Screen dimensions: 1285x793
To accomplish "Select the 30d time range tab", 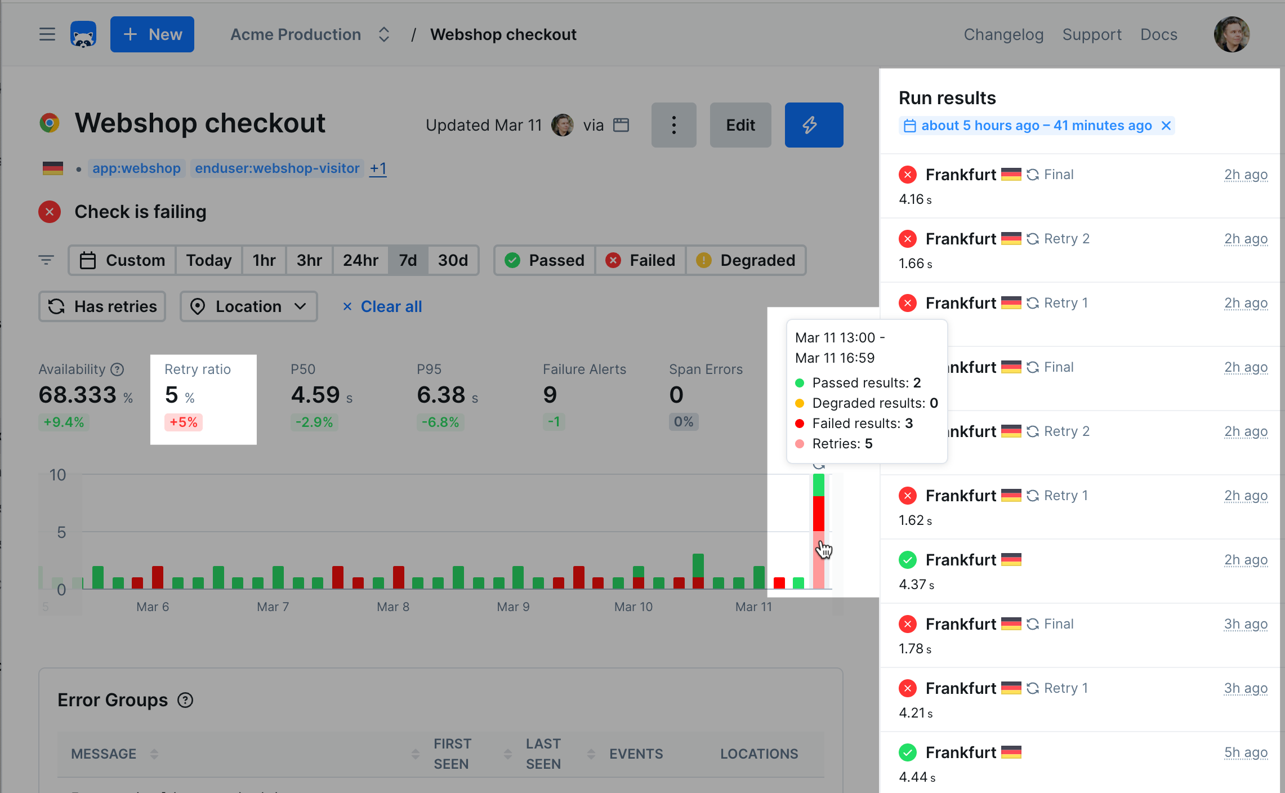I will [x=453, y=260].
